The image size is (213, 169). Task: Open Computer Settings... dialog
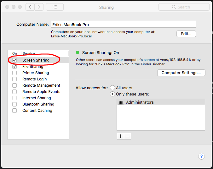(x=181, y=73)
